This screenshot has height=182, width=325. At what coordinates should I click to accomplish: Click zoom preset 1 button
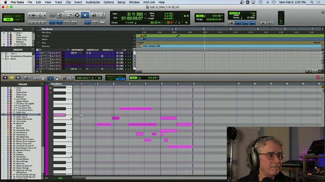click(x=29, y=22)
